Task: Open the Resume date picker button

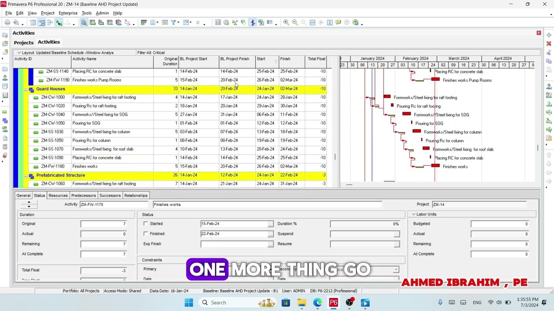Action: coord(397,244)
